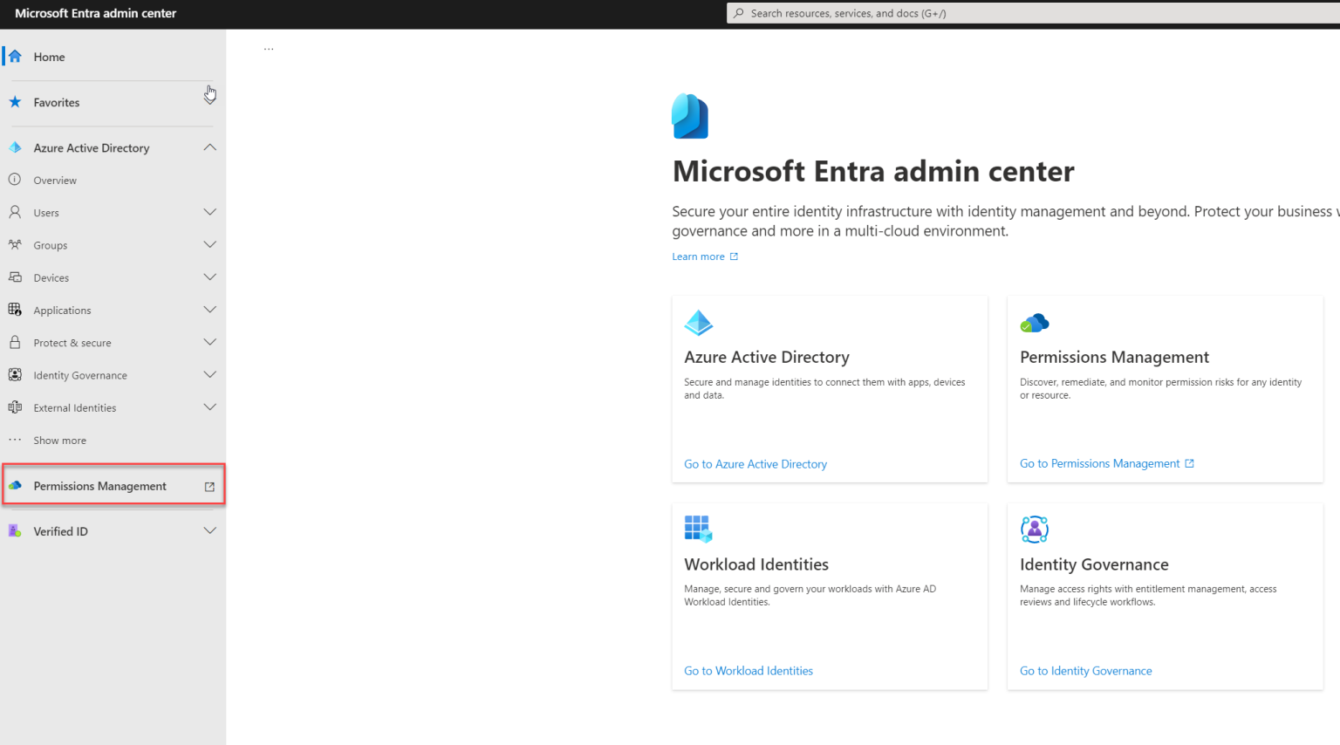
Task: Select the Favorites star icon
Action: coord(15,102)
